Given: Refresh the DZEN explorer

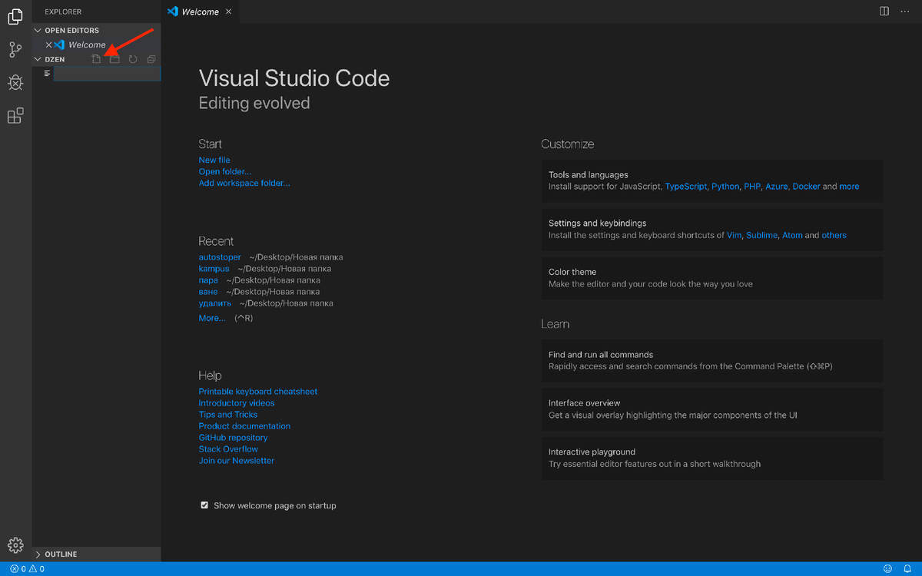Looking at the screenshot, I should point(133,59).
